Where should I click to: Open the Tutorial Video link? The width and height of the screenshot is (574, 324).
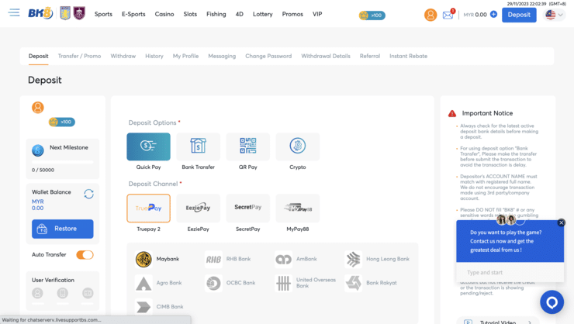498,322
